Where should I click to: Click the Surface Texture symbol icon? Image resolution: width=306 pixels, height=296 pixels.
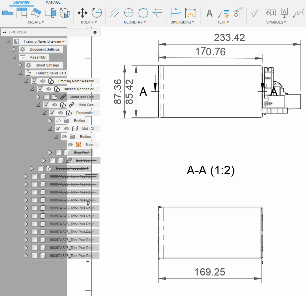(256, 13)
